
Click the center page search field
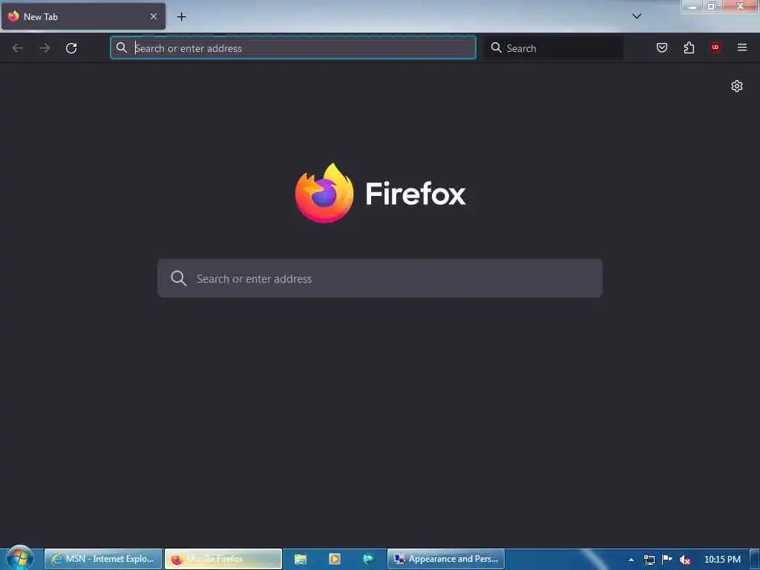click(x=380, y=278)
